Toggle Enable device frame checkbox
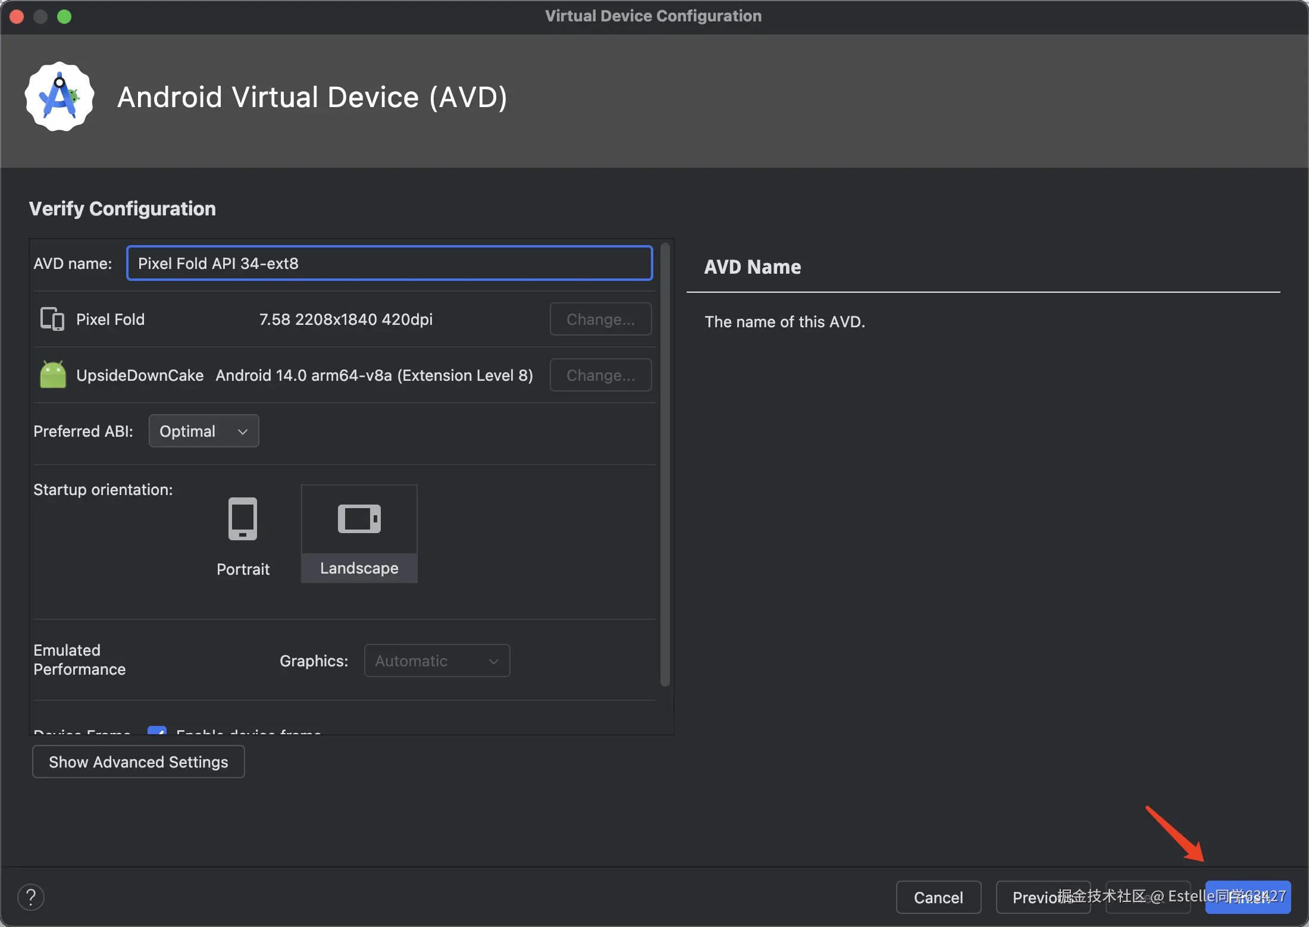 pyautogui.click(x=157, y=731)
